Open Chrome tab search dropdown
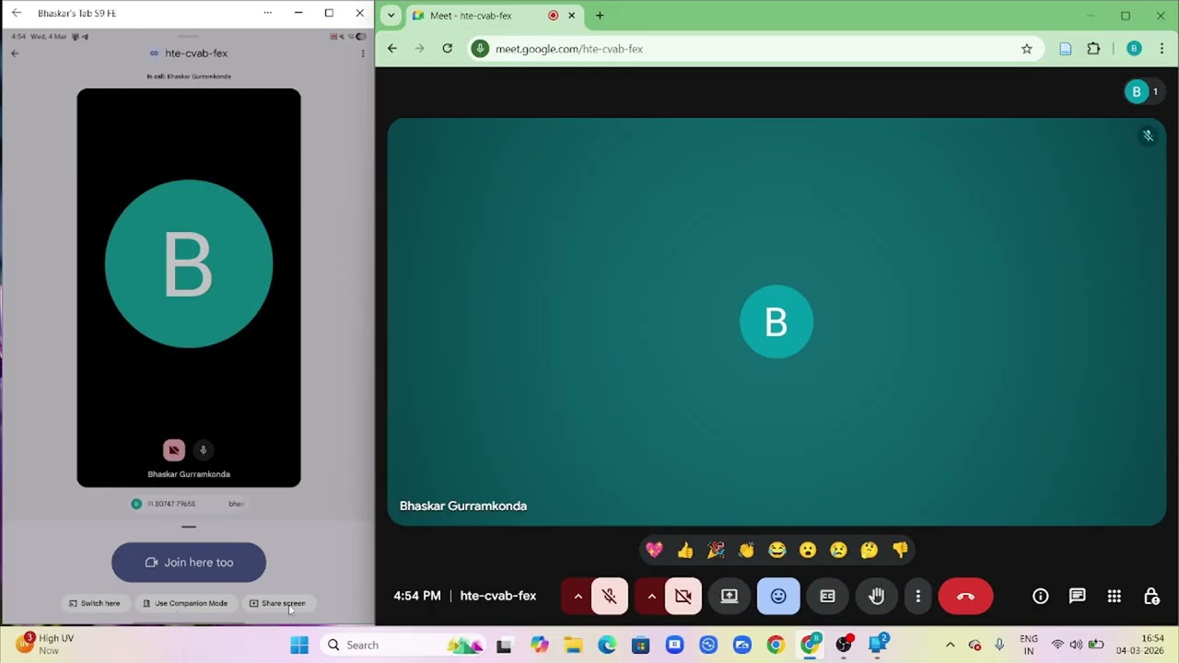The image size is (1179, 663). coord(391,16)
